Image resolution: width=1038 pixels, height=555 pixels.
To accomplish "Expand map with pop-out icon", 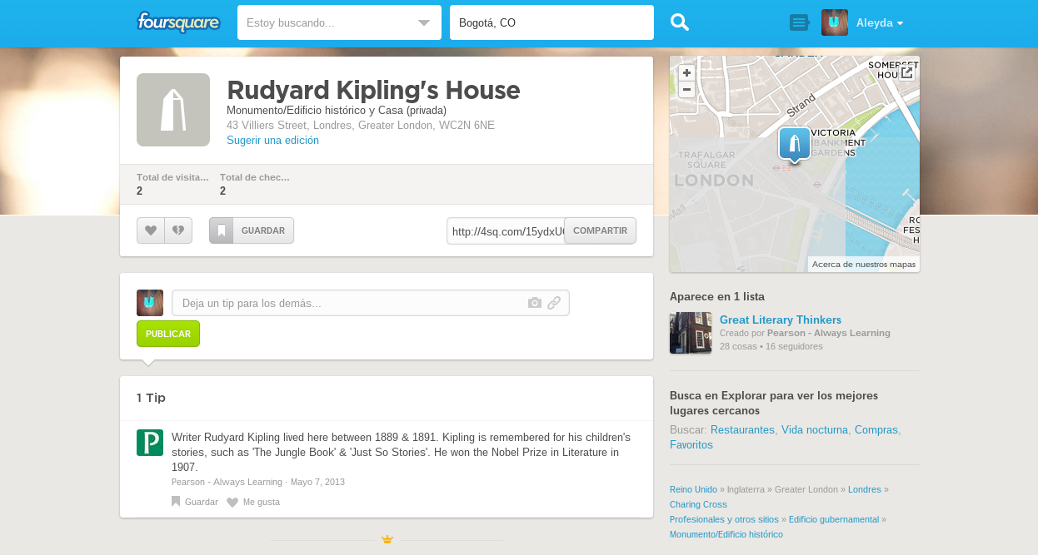I will click(907, 72).
